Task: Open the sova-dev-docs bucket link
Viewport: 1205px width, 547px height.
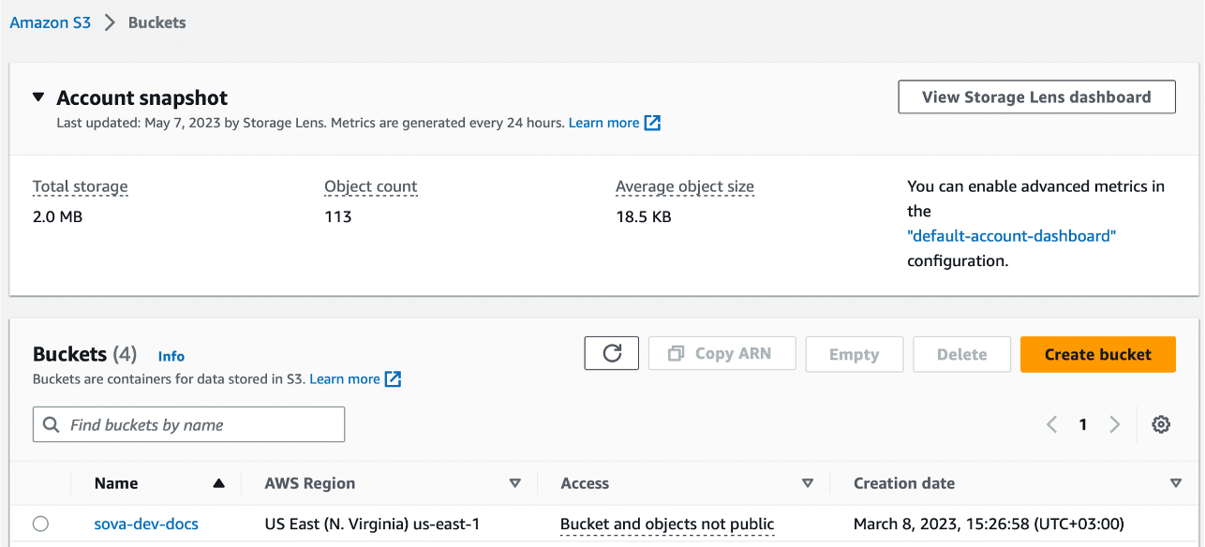Action: pyautogui.click(x=146, y=524)
